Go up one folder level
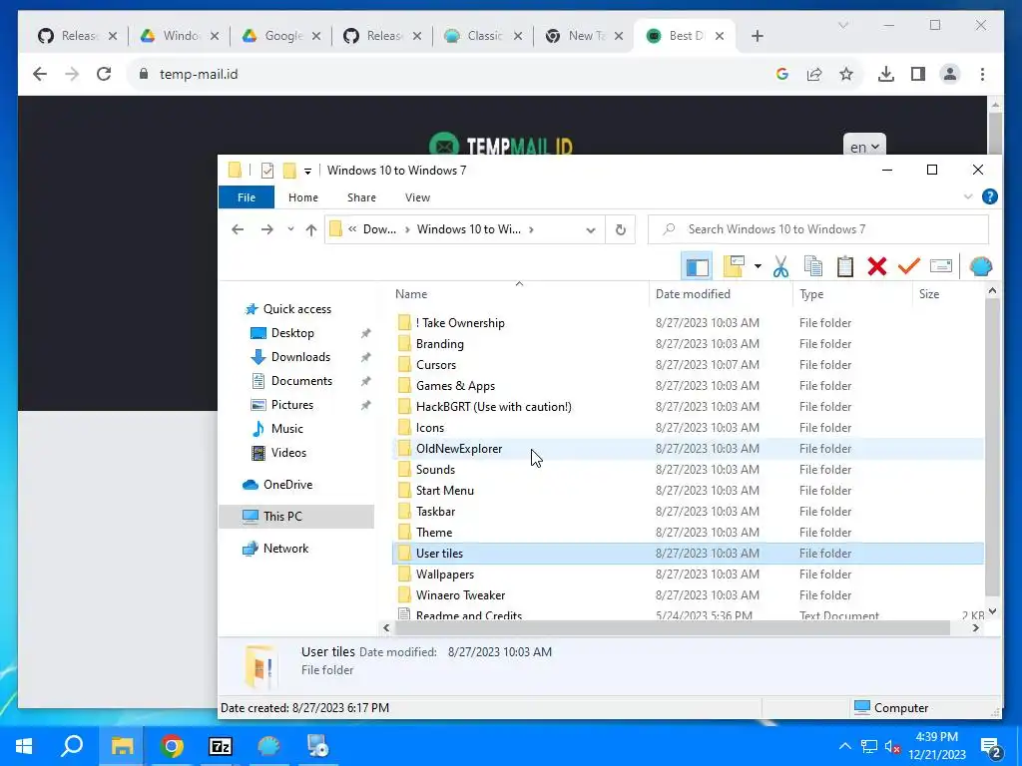Screen dimensions: 1022x766 pyautogui.click(x=311, y=229)
